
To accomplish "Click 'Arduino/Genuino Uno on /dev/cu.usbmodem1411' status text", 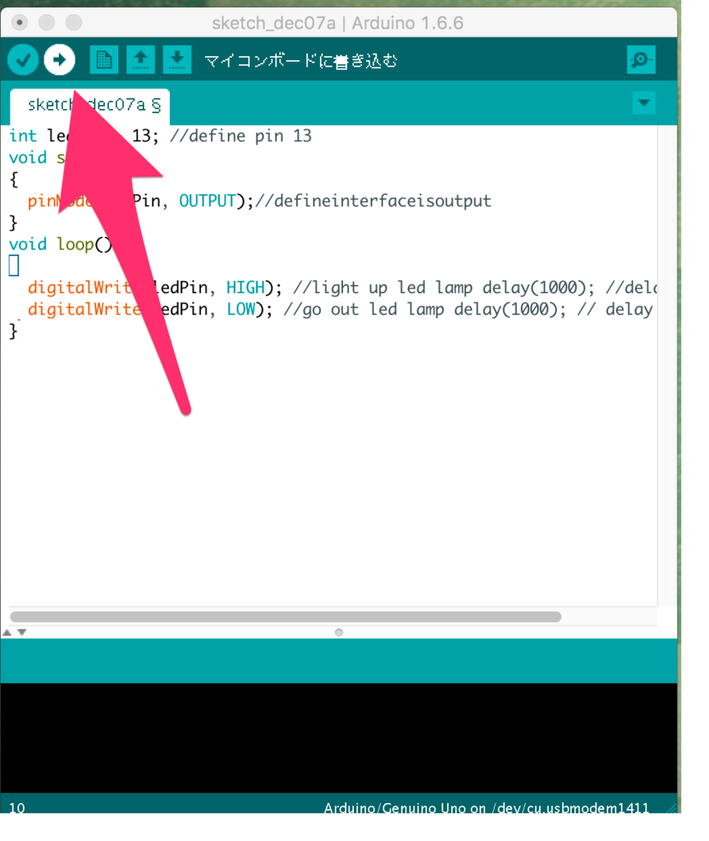I will (486, 808).
